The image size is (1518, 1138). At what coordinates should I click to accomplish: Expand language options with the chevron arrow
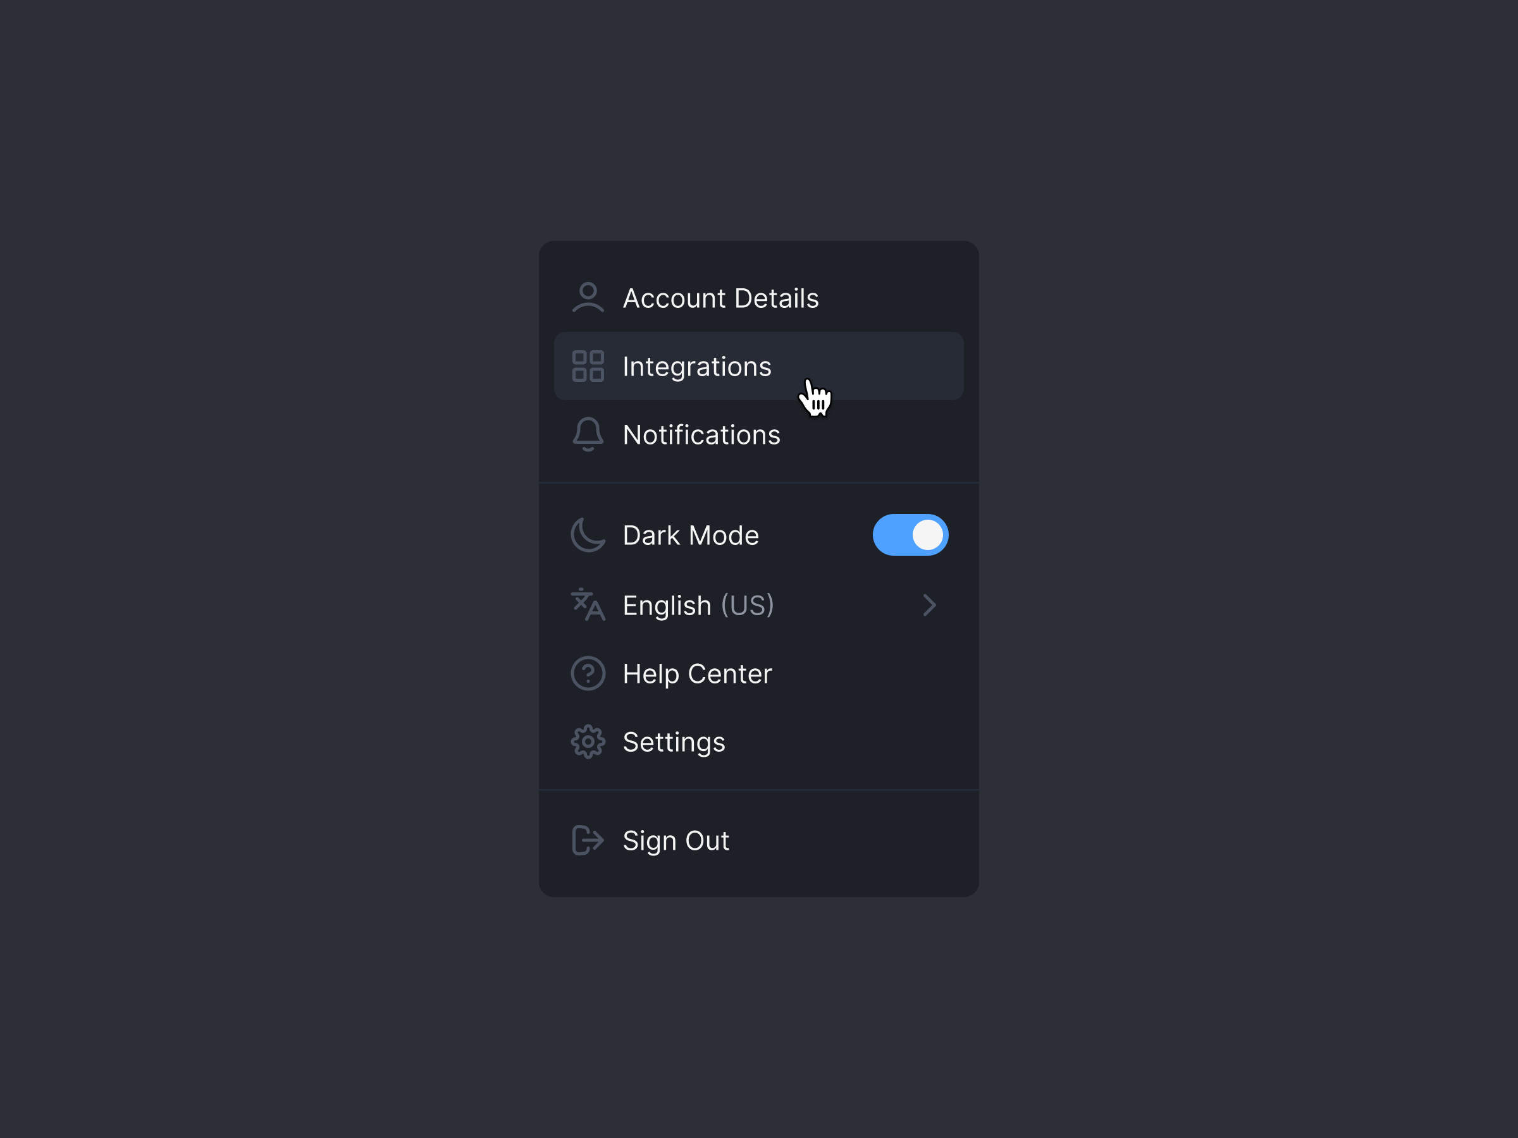coord(929,605)
